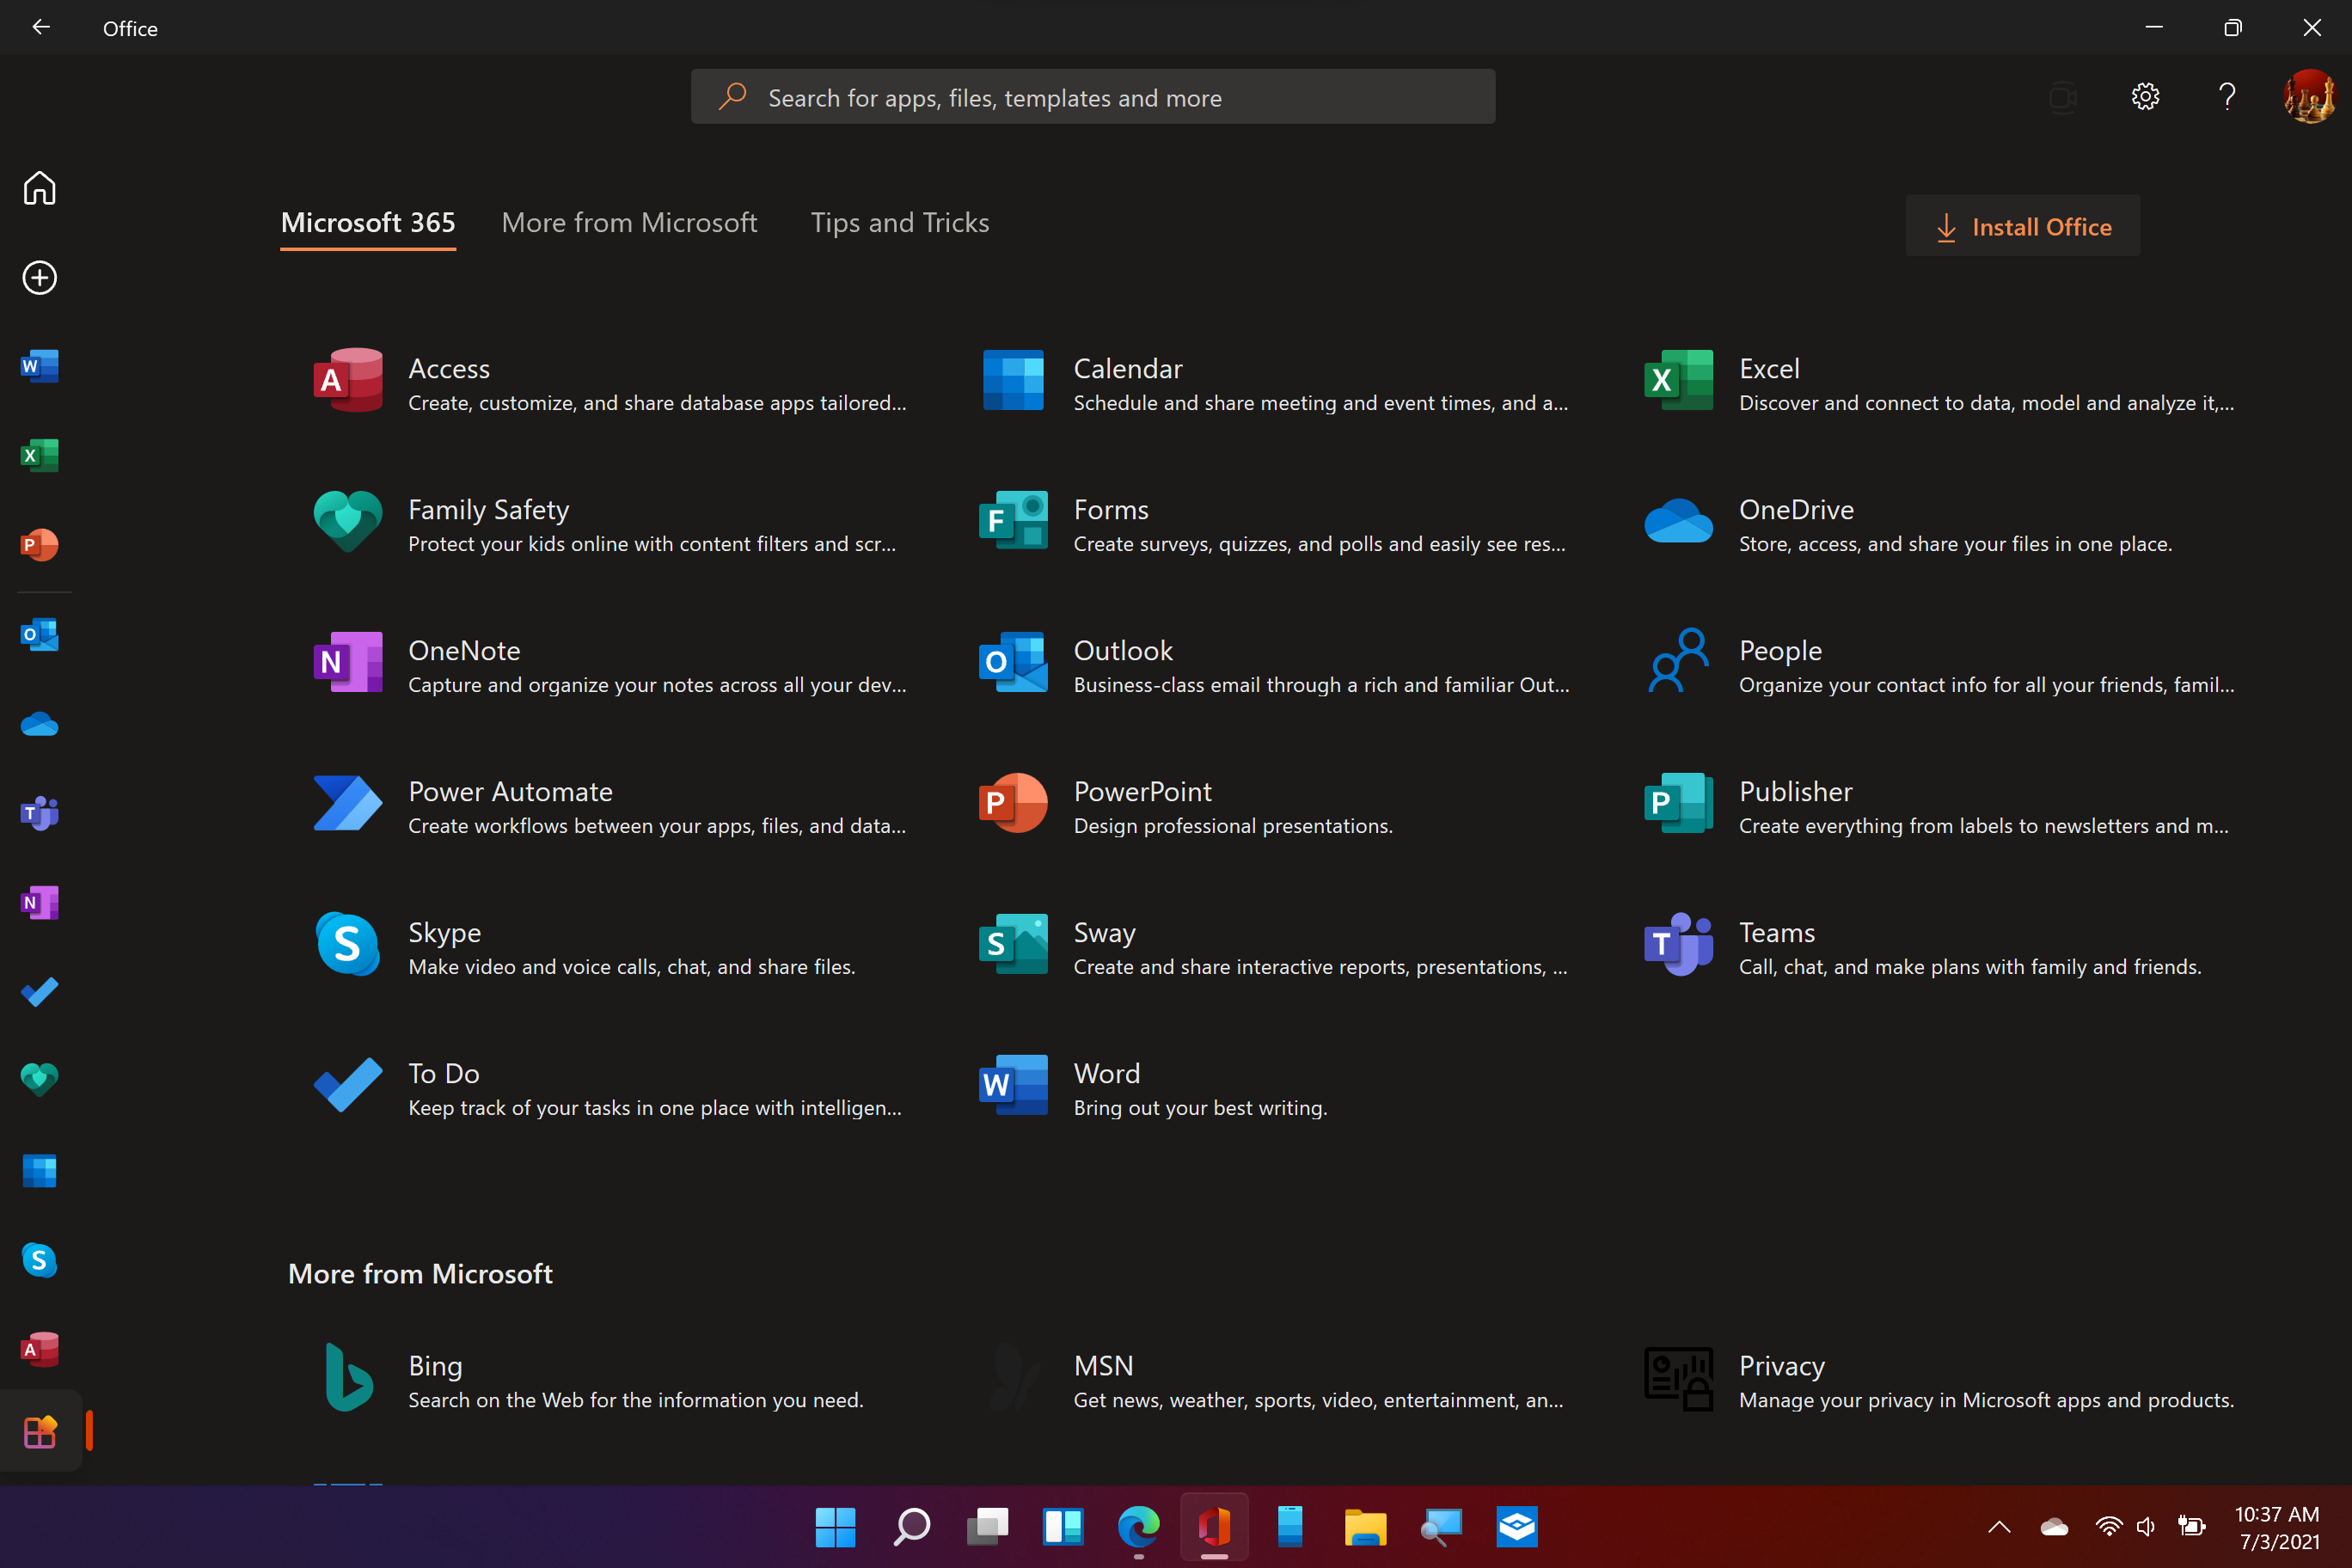
Task: Open Word from the left sidebar
Action: pyautogui.click(x=39, y=366)
